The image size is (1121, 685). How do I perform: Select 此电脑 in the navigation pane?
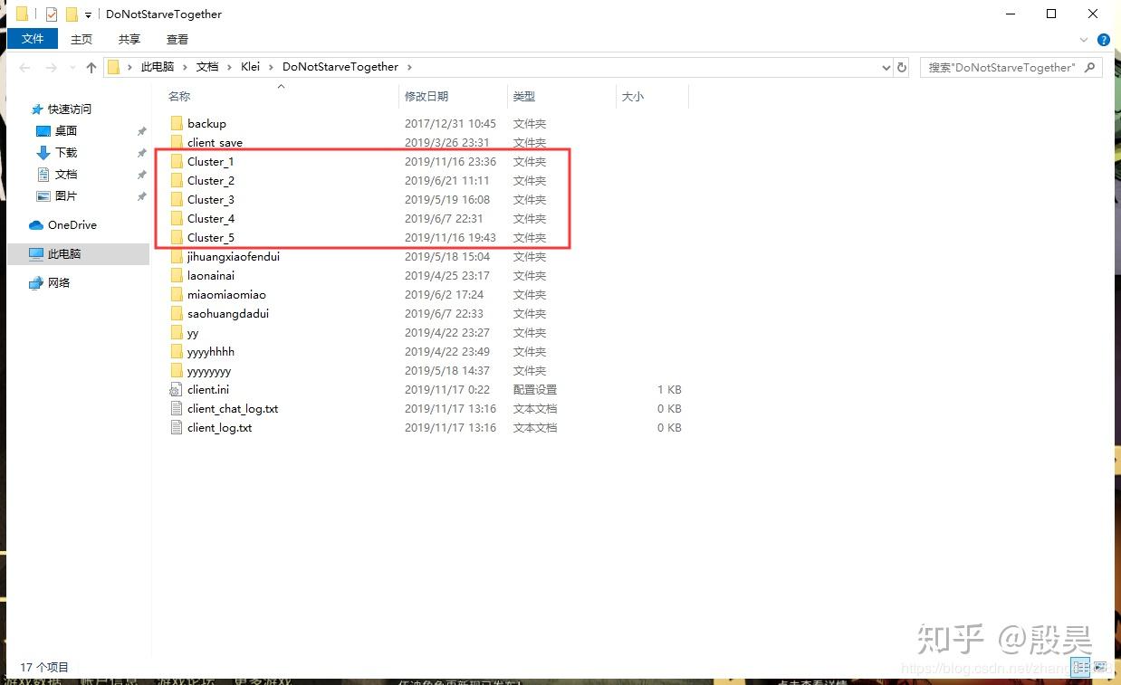tap(64, 254)
